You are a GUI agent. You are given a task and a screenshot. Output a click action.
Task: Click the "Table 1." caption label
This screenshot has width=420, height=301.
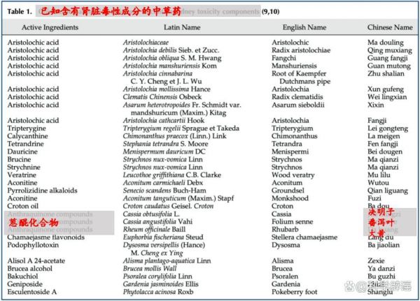20,11
